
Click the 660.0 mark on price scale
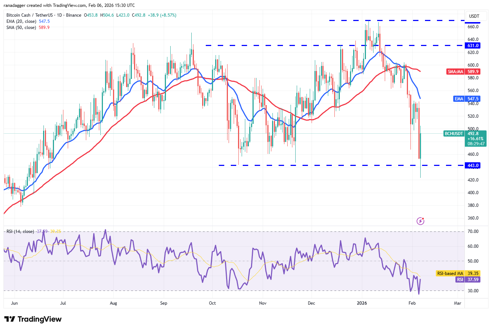pos(473,27)
